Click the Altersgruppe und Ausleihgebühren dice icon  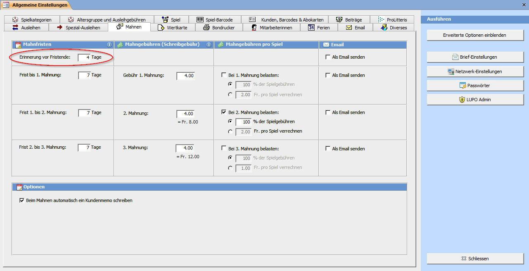(x=71, y=19)
